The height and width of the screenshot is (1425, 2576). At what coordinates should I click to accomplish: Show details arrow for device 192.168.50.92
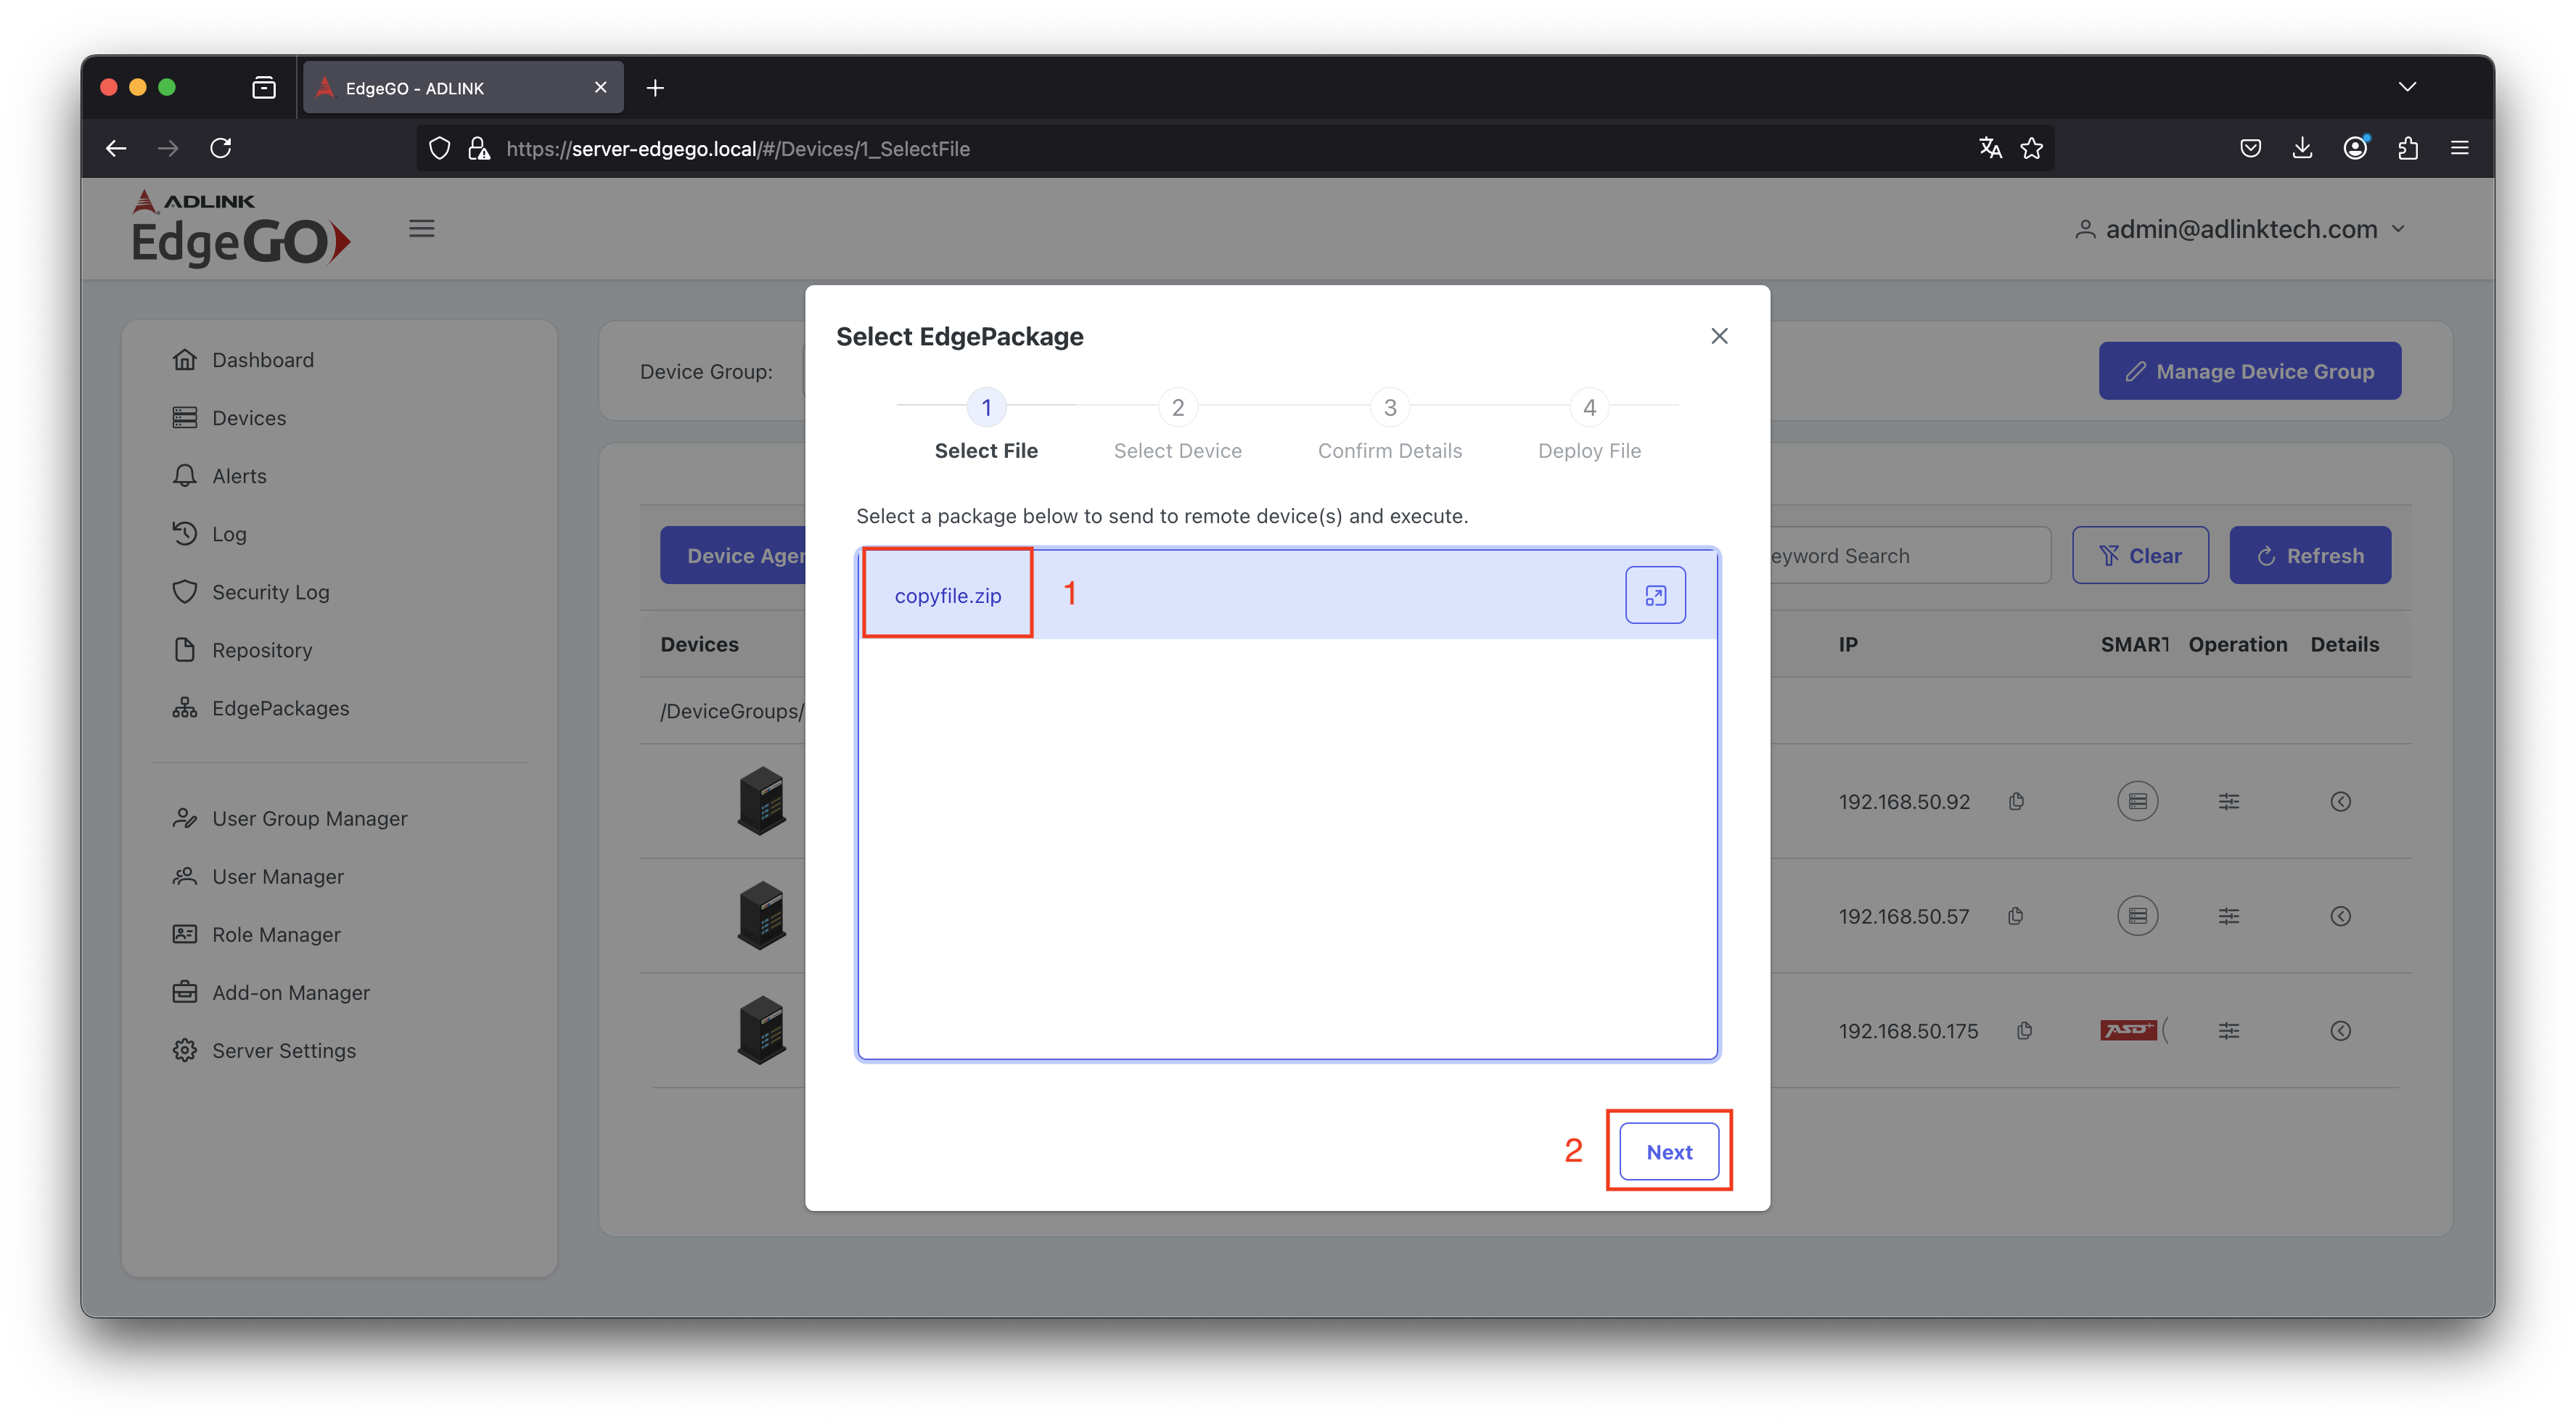tap(2340, 801)
